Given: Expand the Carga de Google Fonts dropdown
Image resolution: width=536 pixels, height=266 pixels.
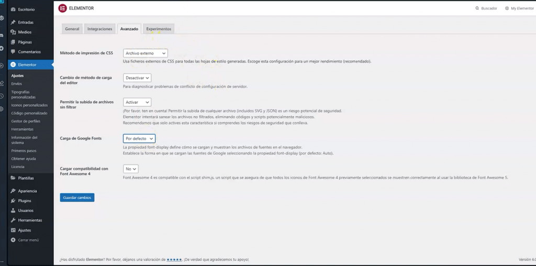Looking at the screenshot, I should 139,138.
